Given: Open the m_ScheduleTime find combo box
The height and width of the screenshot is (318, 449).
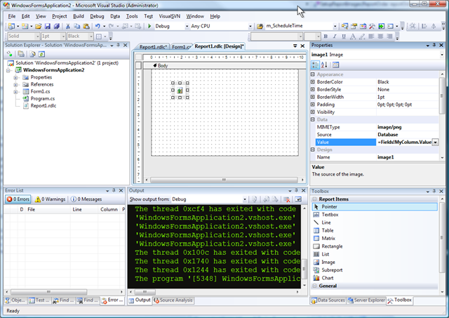Looking at the screenshot, I should point(335,27).
